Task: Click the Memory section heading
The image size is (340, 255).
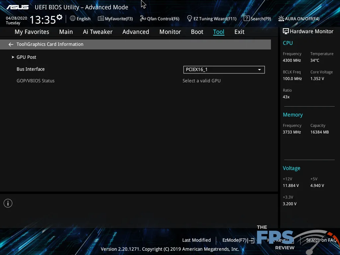Action: pos(293,115)
